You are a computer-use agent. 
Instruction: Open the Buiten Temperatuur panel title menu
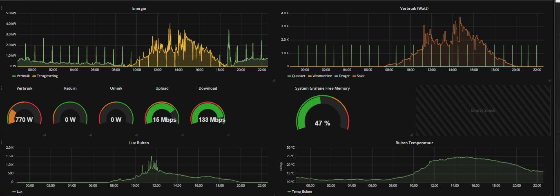tap(414, 143)
